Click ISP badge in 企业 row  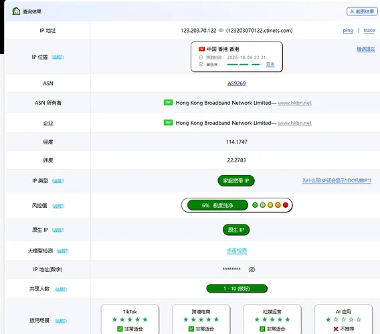(x=168, y=122)
